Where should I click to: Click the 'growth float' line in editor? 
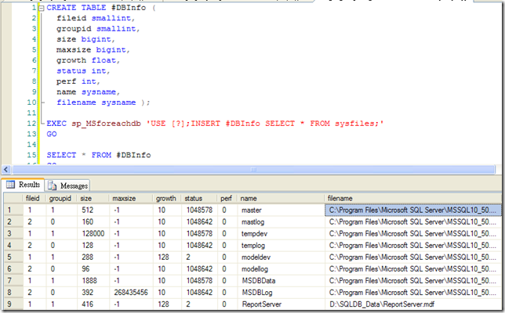88,60
